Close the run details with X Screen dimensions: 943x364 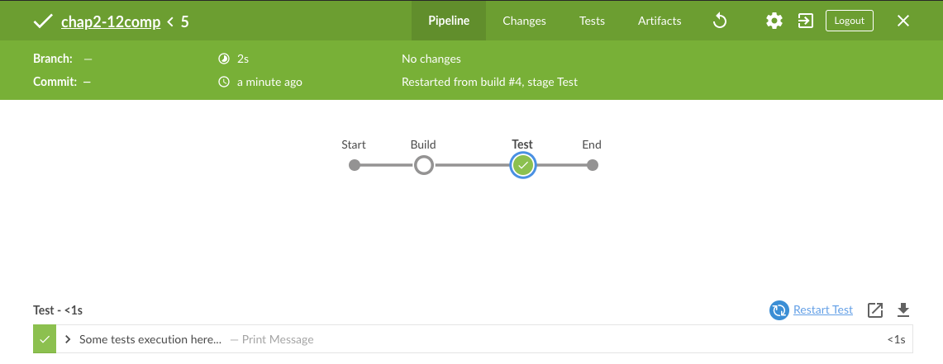903,21
